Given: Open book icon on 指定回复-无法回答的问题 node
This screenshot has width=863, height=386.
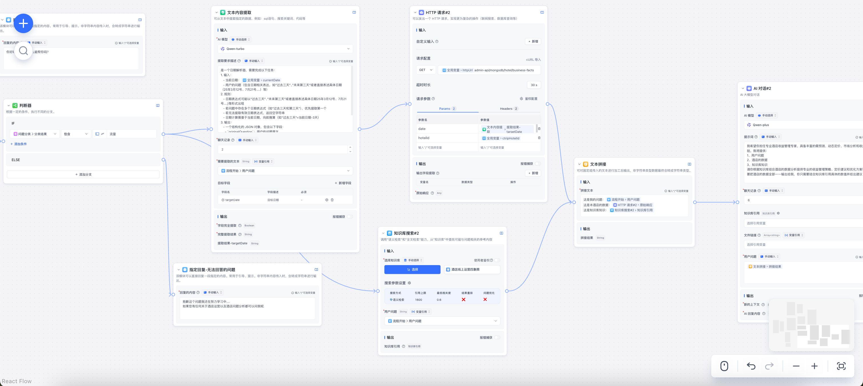Looking at the screenshot, I should pos(316,269).
